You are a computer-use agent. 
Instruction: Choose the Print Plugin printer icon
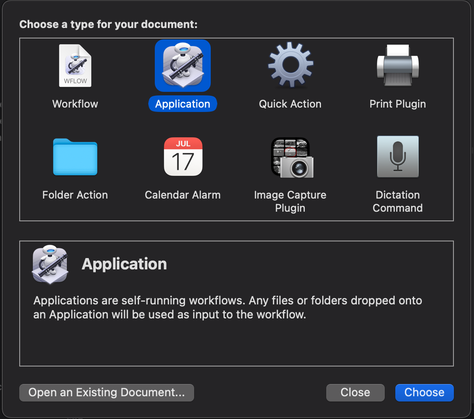pos(398,66)
